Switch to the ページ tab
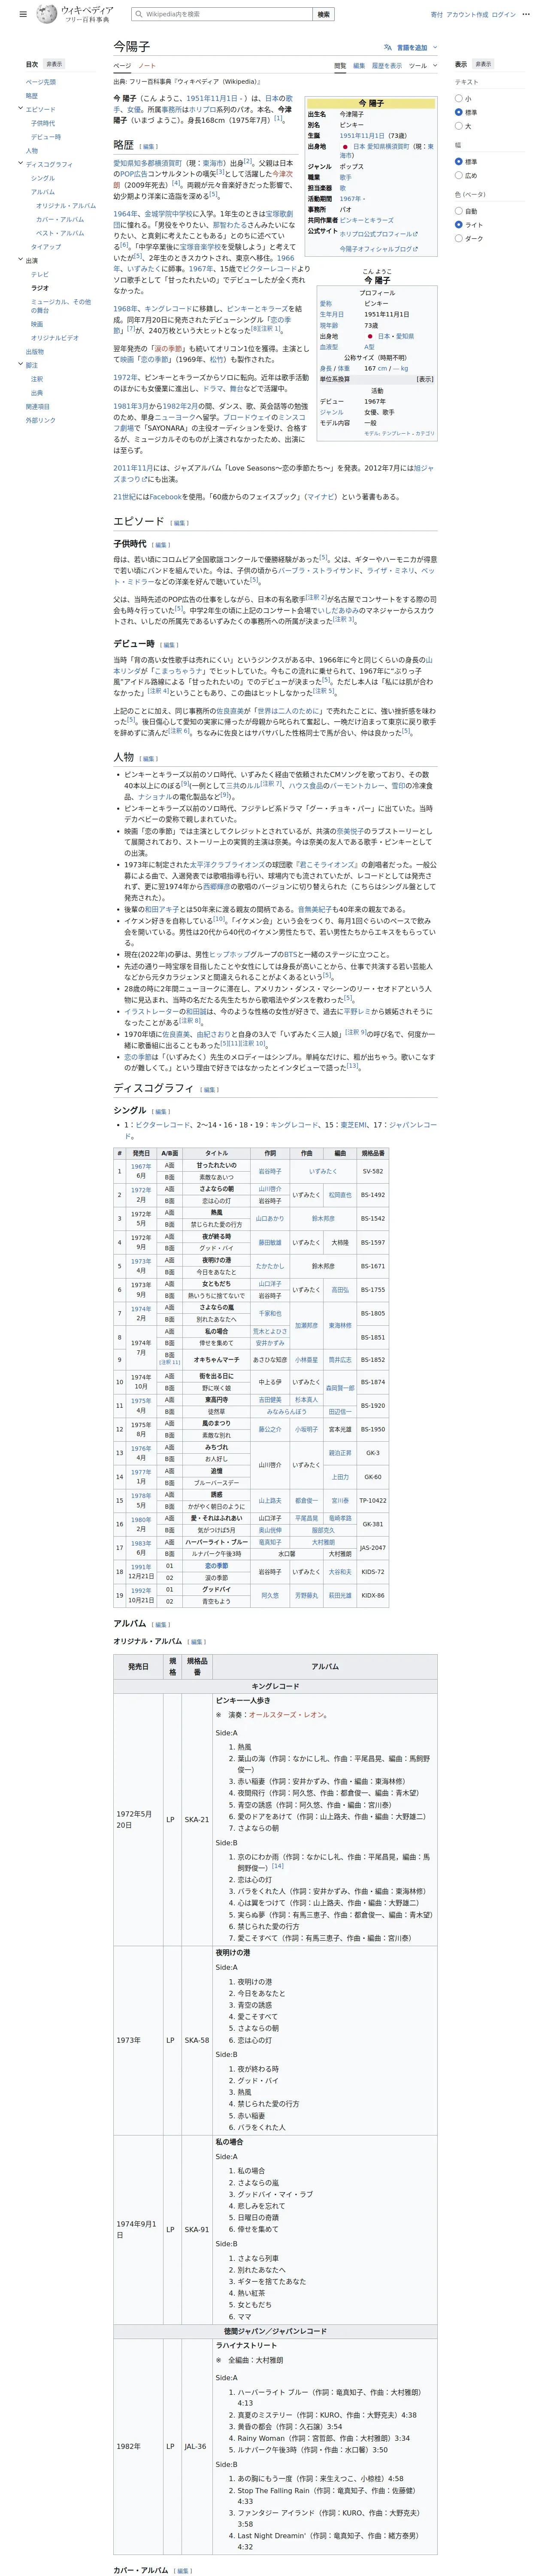This screenshot has height=2576, width=551. tap(122, 66)
